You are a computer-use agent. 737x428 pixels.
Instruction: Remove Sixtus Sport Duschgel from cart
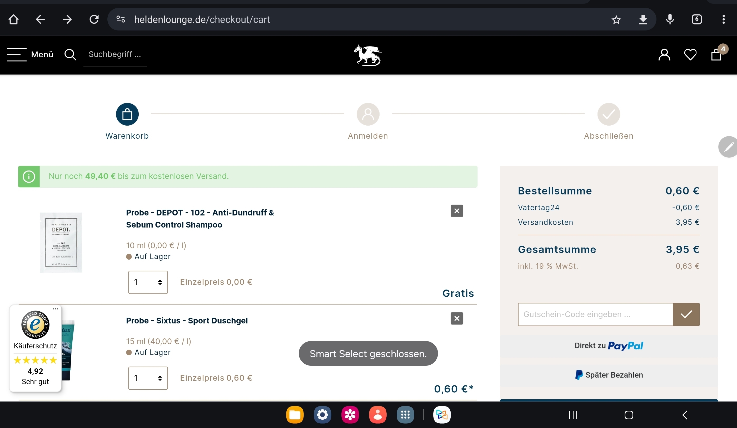point(456,318)
